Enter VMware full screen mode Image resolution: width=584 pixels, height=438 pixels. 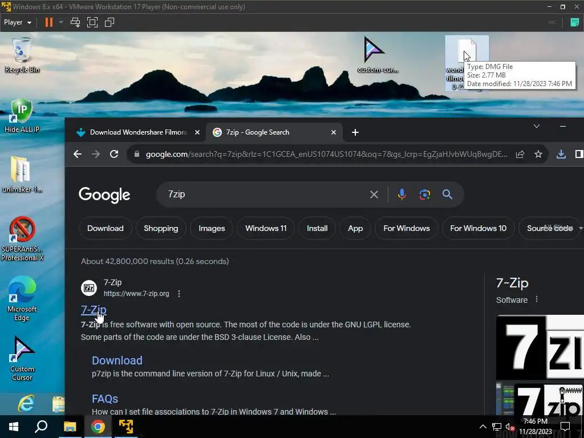coord(92,22)
